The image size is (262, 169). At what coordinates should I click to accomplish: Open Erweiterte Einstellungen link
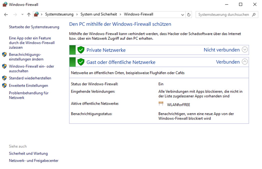29,86
